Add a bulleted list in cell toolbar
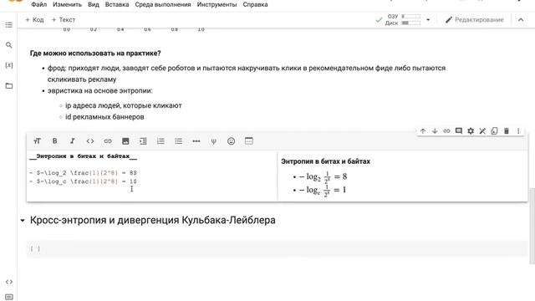 pos(178,141)
